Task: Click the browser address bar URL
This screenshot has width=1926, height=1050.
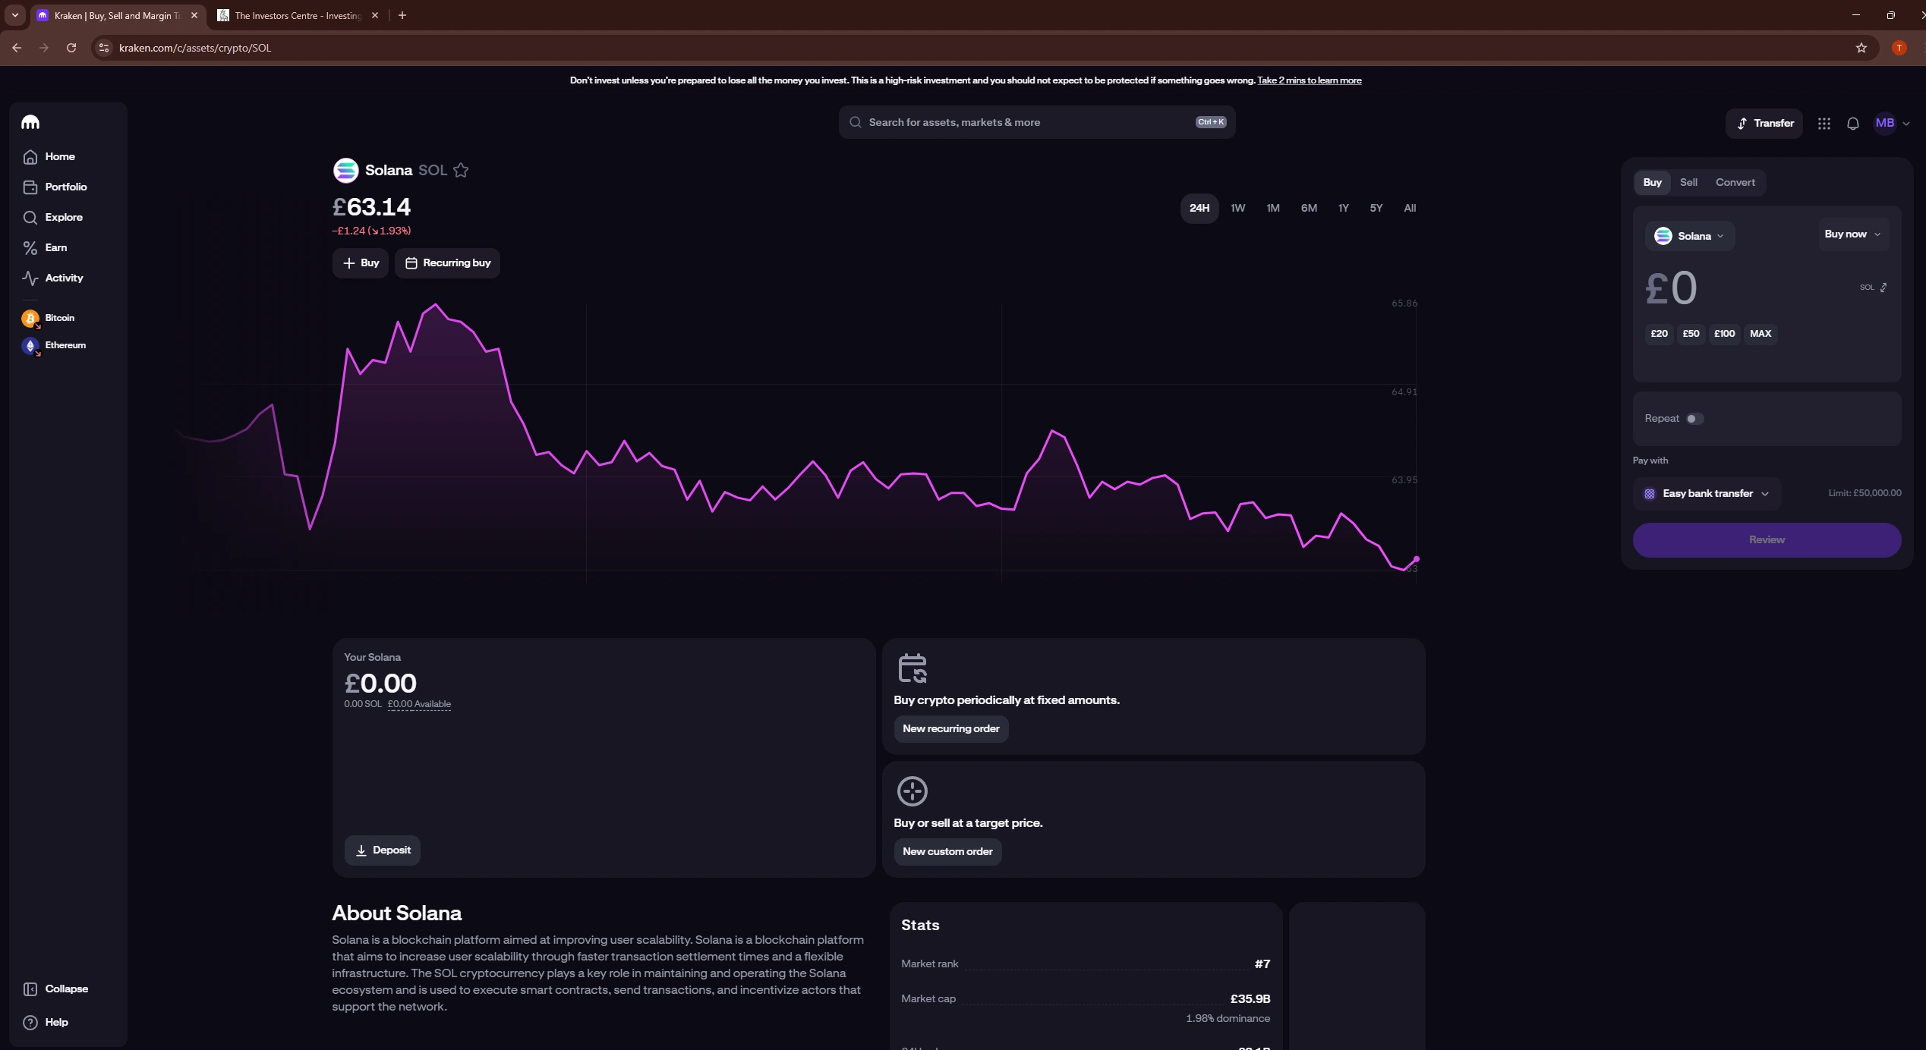Action: 195,48
